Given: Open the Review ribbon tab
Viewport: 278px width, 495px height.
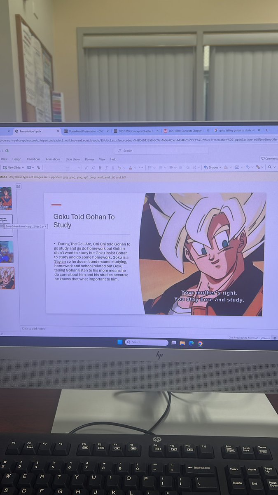Looking at the screenshot, I should (x=89, y=159).
